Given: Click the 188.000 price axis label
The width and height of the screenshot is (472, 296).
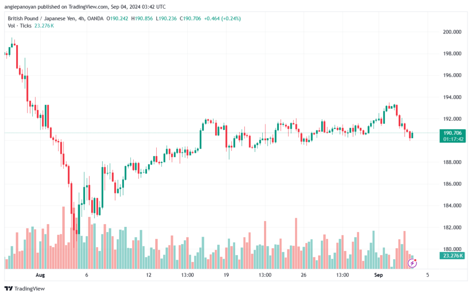Looking at the screenshot, I should pyautogui.click(x=452, y=163).
